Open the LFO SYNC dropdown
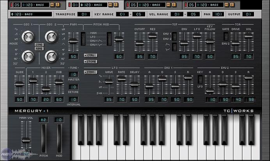The height and width of the screenshot is (161, 270). pyautogui.click(x=91, y=72)
